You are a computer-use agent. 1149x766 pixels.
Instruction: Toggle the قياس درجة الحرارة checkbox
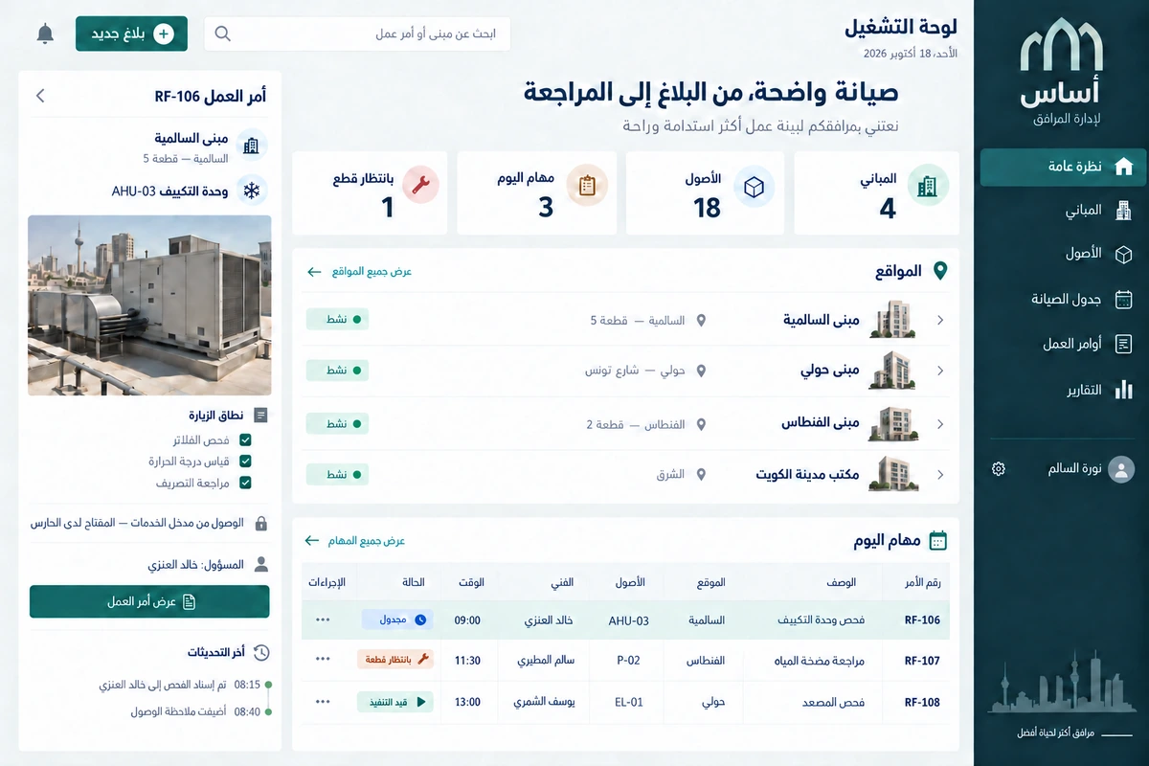(245, 462)
